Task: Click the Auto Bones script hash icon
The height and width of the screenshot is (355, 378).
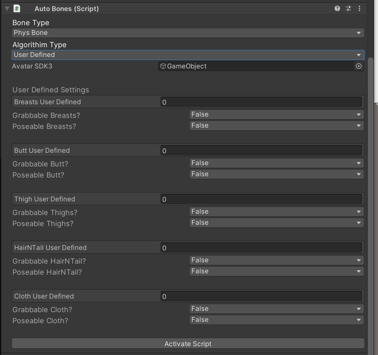Action: tap(17, 8)
